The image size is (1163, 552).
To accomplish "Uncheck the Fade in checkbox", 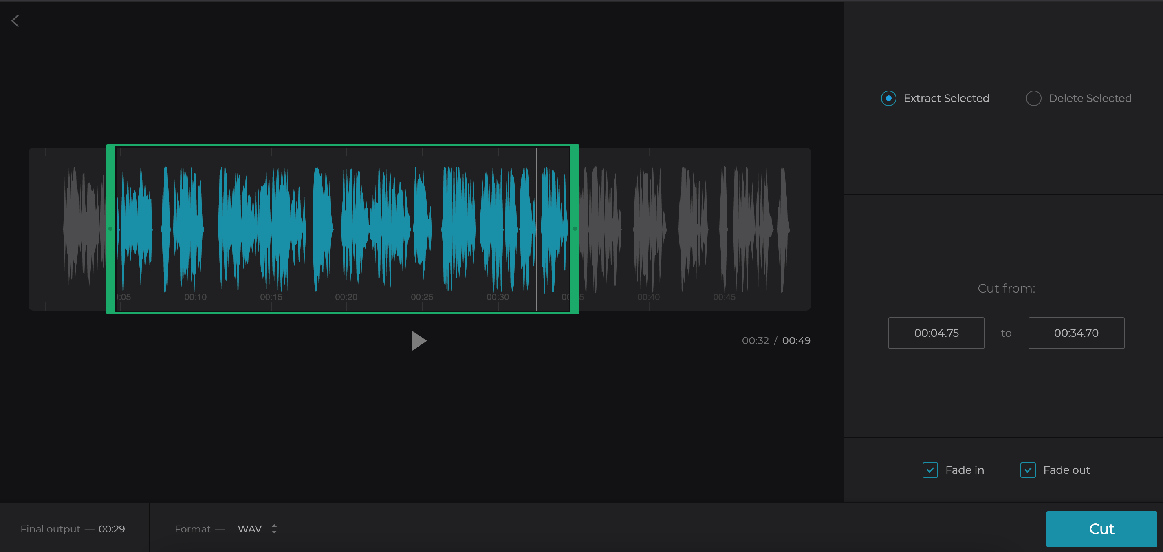I will (930, 470).
